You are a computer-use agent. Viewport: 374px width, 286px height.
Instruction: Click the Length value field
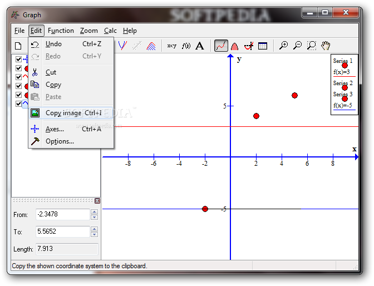click(x=67, y=249)
